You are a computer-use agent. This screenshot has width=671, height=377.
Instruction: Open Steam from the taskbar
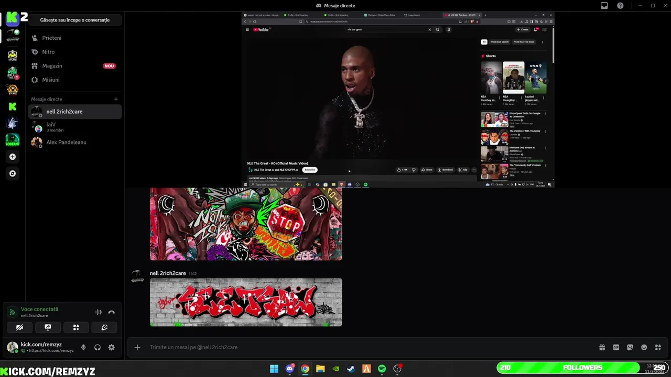click(351, 369)
